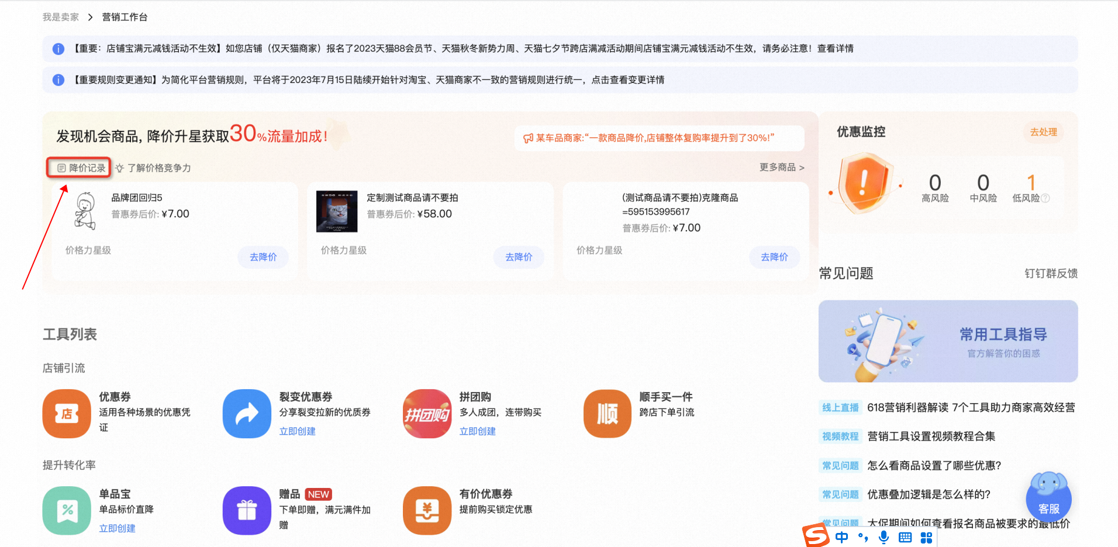
Task: Click the merchant quote announcement banner
Action: [x=659, y=139]
